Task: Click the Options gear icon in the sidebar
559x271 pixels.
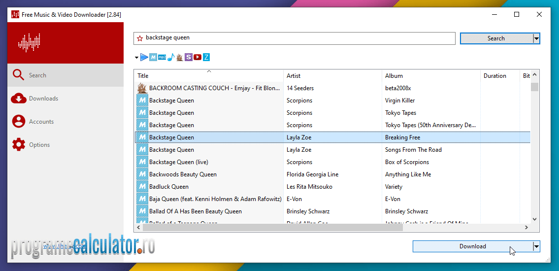Action: (x=19, y=145)
